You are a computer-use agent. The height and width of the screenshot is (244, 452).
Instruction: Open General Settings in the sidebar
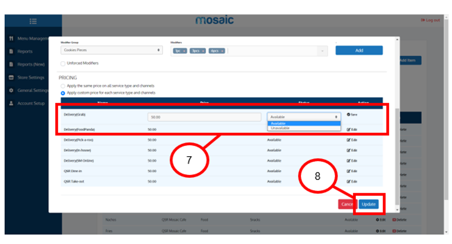32,91
